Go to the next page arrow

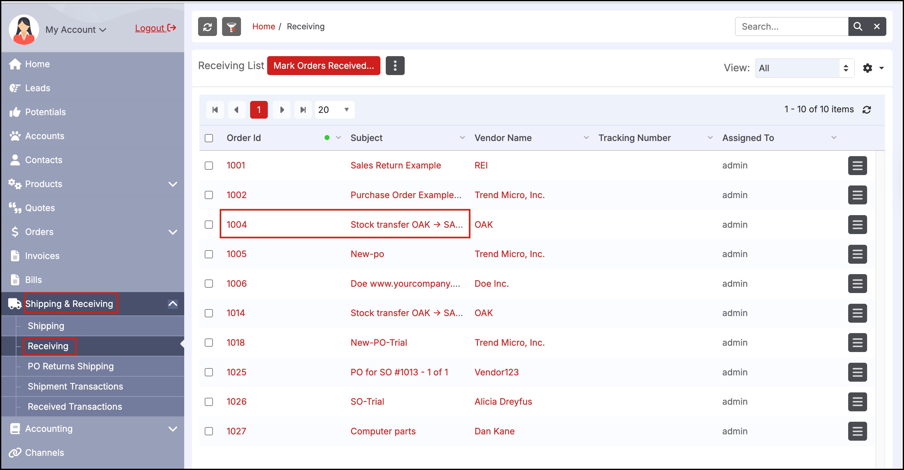point(281,110)
